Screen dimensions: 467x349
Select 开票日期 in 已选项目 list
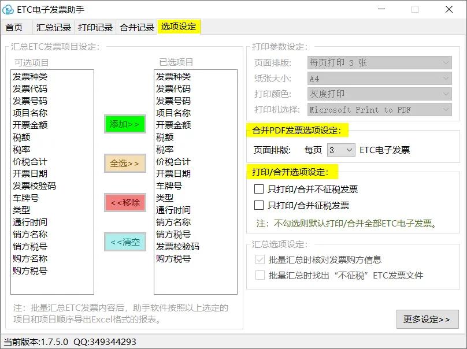173,173
